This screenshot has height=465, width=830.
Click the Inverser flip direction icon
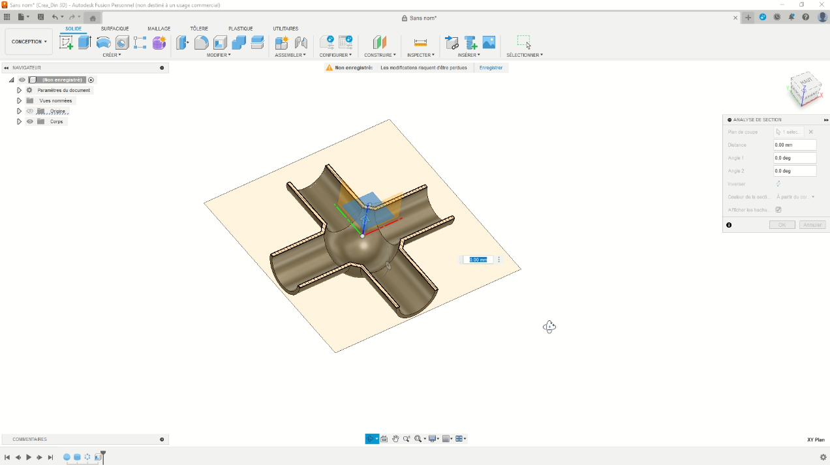click(x=778, y=184)
